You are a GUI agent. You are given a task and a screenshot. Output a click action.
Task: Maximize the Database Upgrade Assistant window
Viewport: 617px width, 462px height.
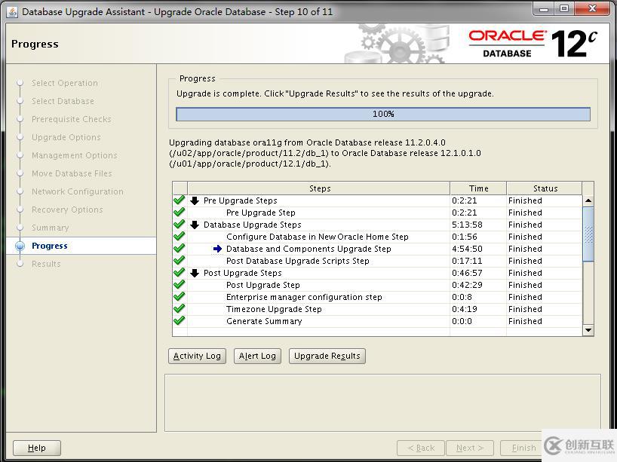click(564, 8)
